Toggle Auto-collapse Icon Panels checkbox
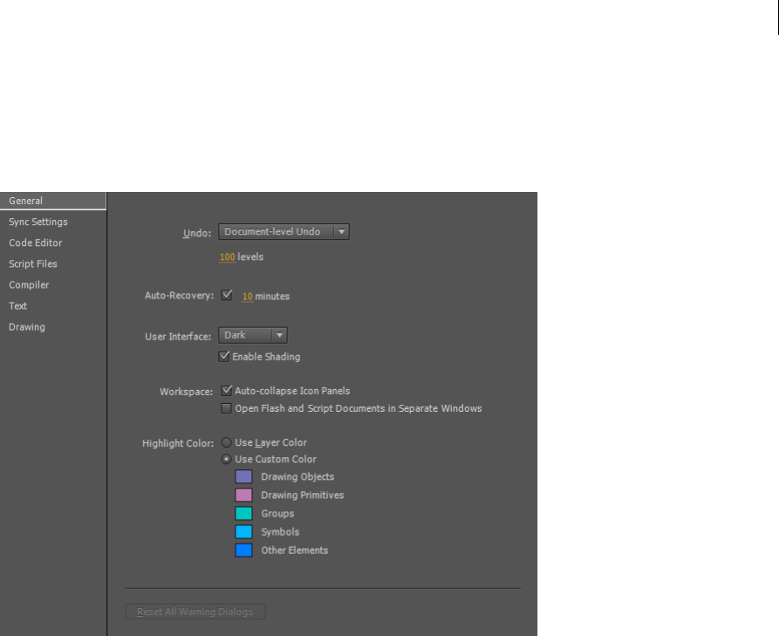Viewport: 779px width, 636px height. (x=227, y=391)
